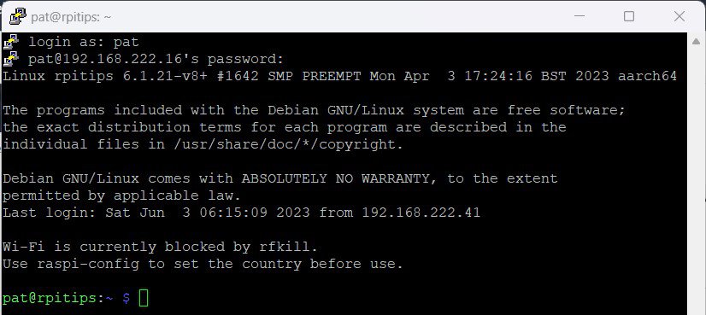
Task: Click the IP address 192.168.222.41
Action: click(x=421, y=213)
